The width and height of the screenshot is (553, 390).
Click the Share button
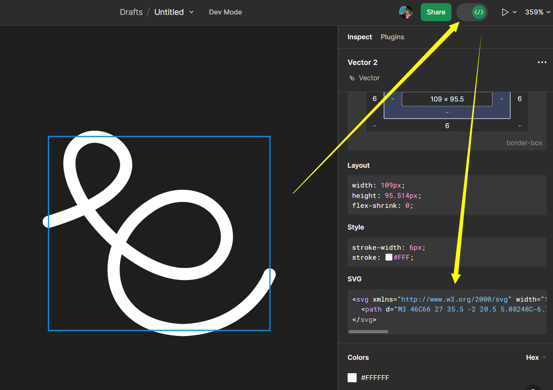point(436,12)
